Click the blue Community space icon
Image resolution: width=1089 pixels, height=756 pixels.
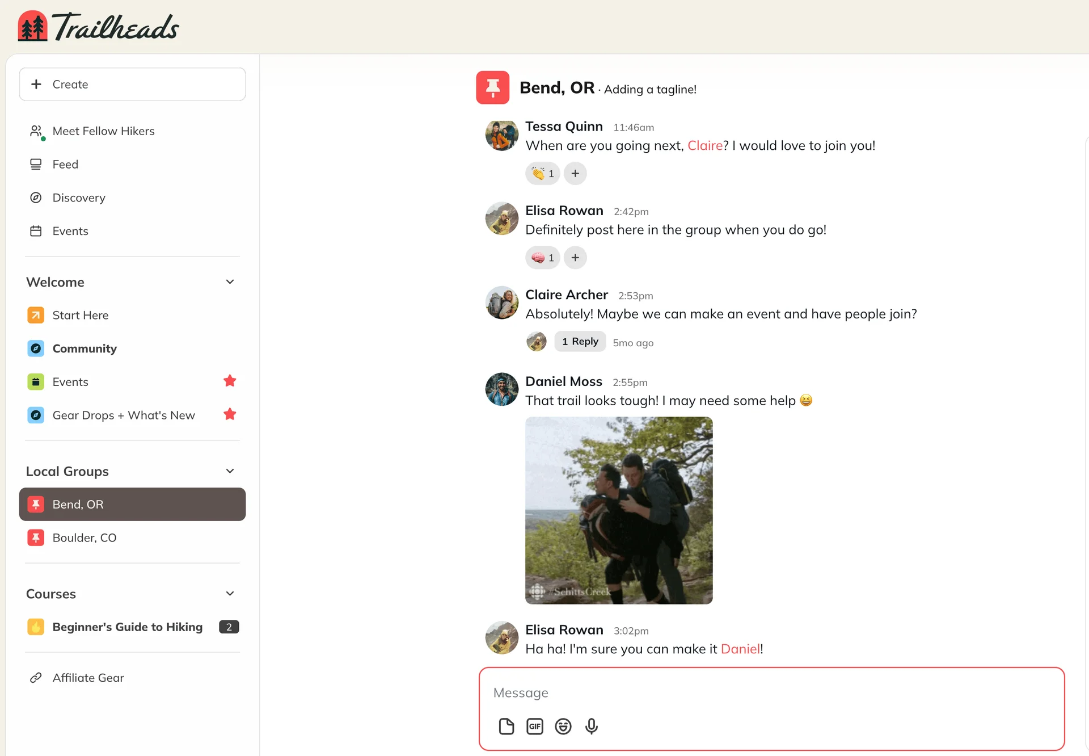coord(36,348)
